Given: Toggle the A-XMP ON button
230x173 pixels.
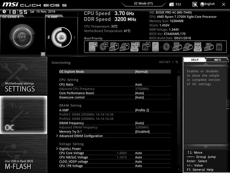Looking at the screenshot, I should [61, 37].
